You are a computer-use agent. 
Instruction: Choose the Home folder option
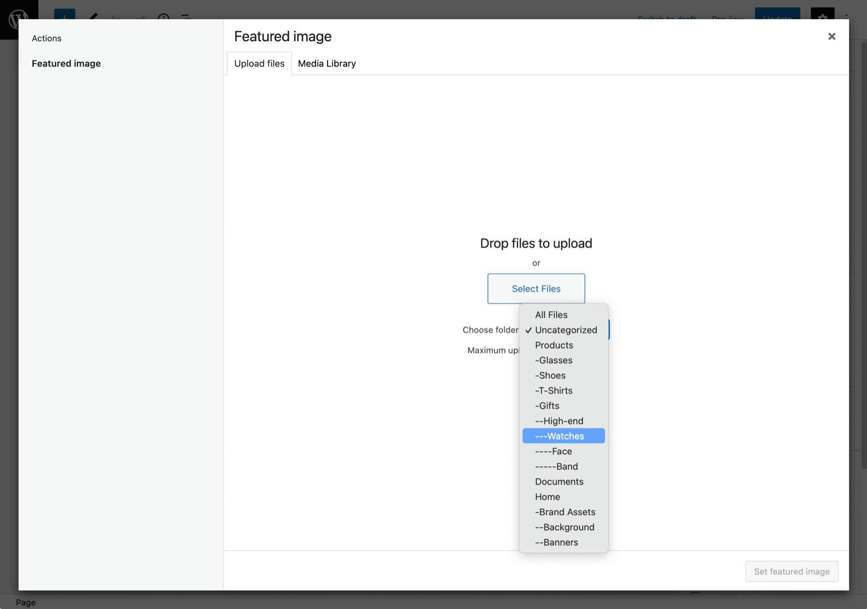(x=564, y=497)
